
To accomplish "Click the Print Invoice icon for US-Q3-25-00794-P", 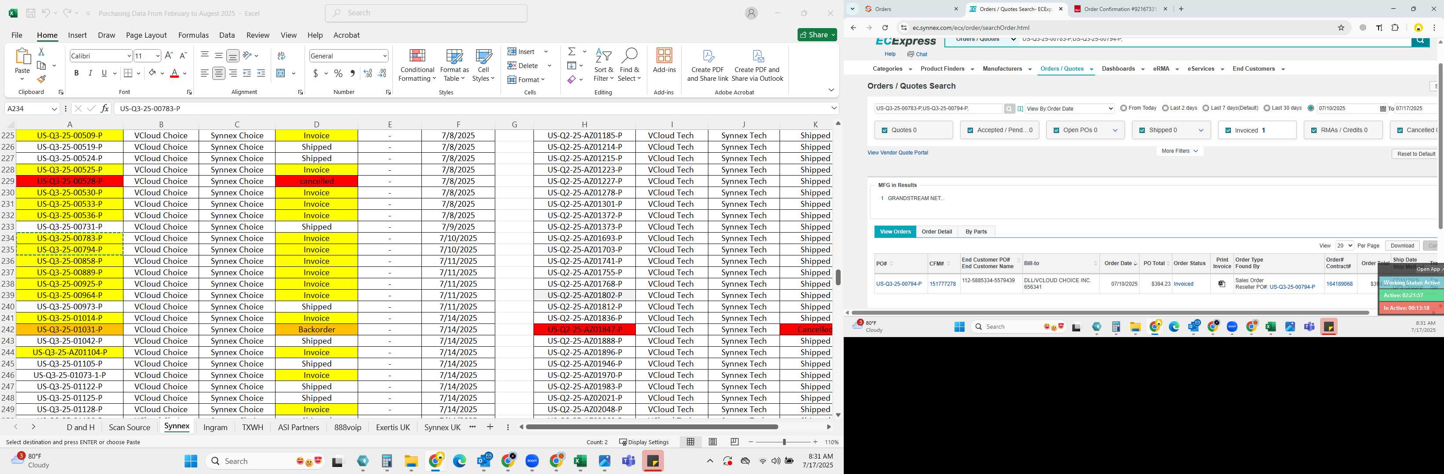I will (x=1222, y=284).
